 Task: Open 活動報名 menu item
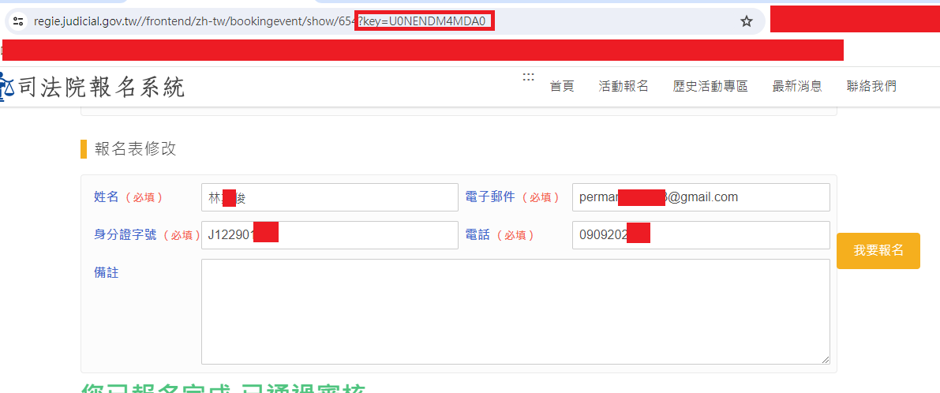(x=624, y=86)
